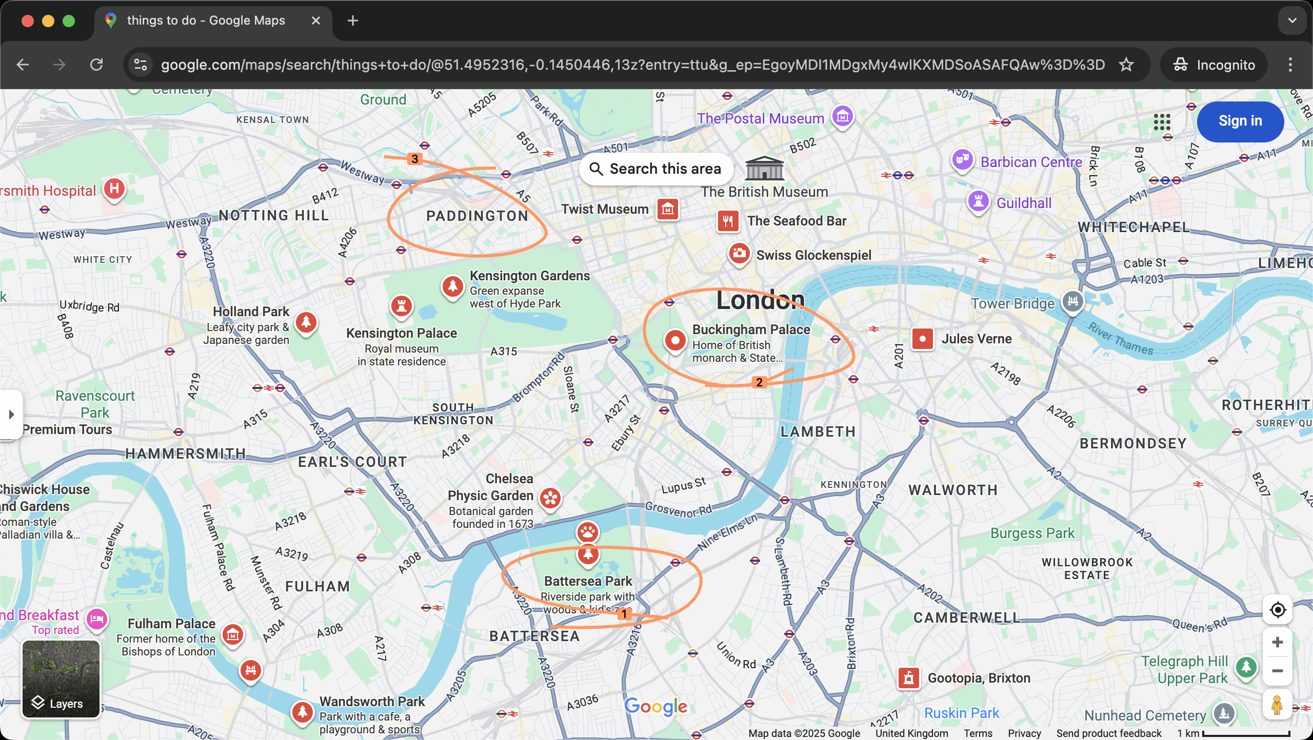The image size is (1313, 740).
Task: Click the Kensington Palace castle pin
Action: click(402, 306)
